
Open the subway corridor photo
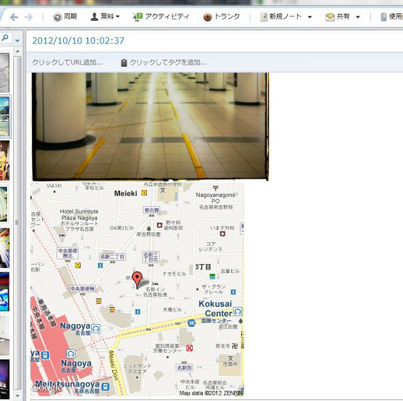pos(150,127)
